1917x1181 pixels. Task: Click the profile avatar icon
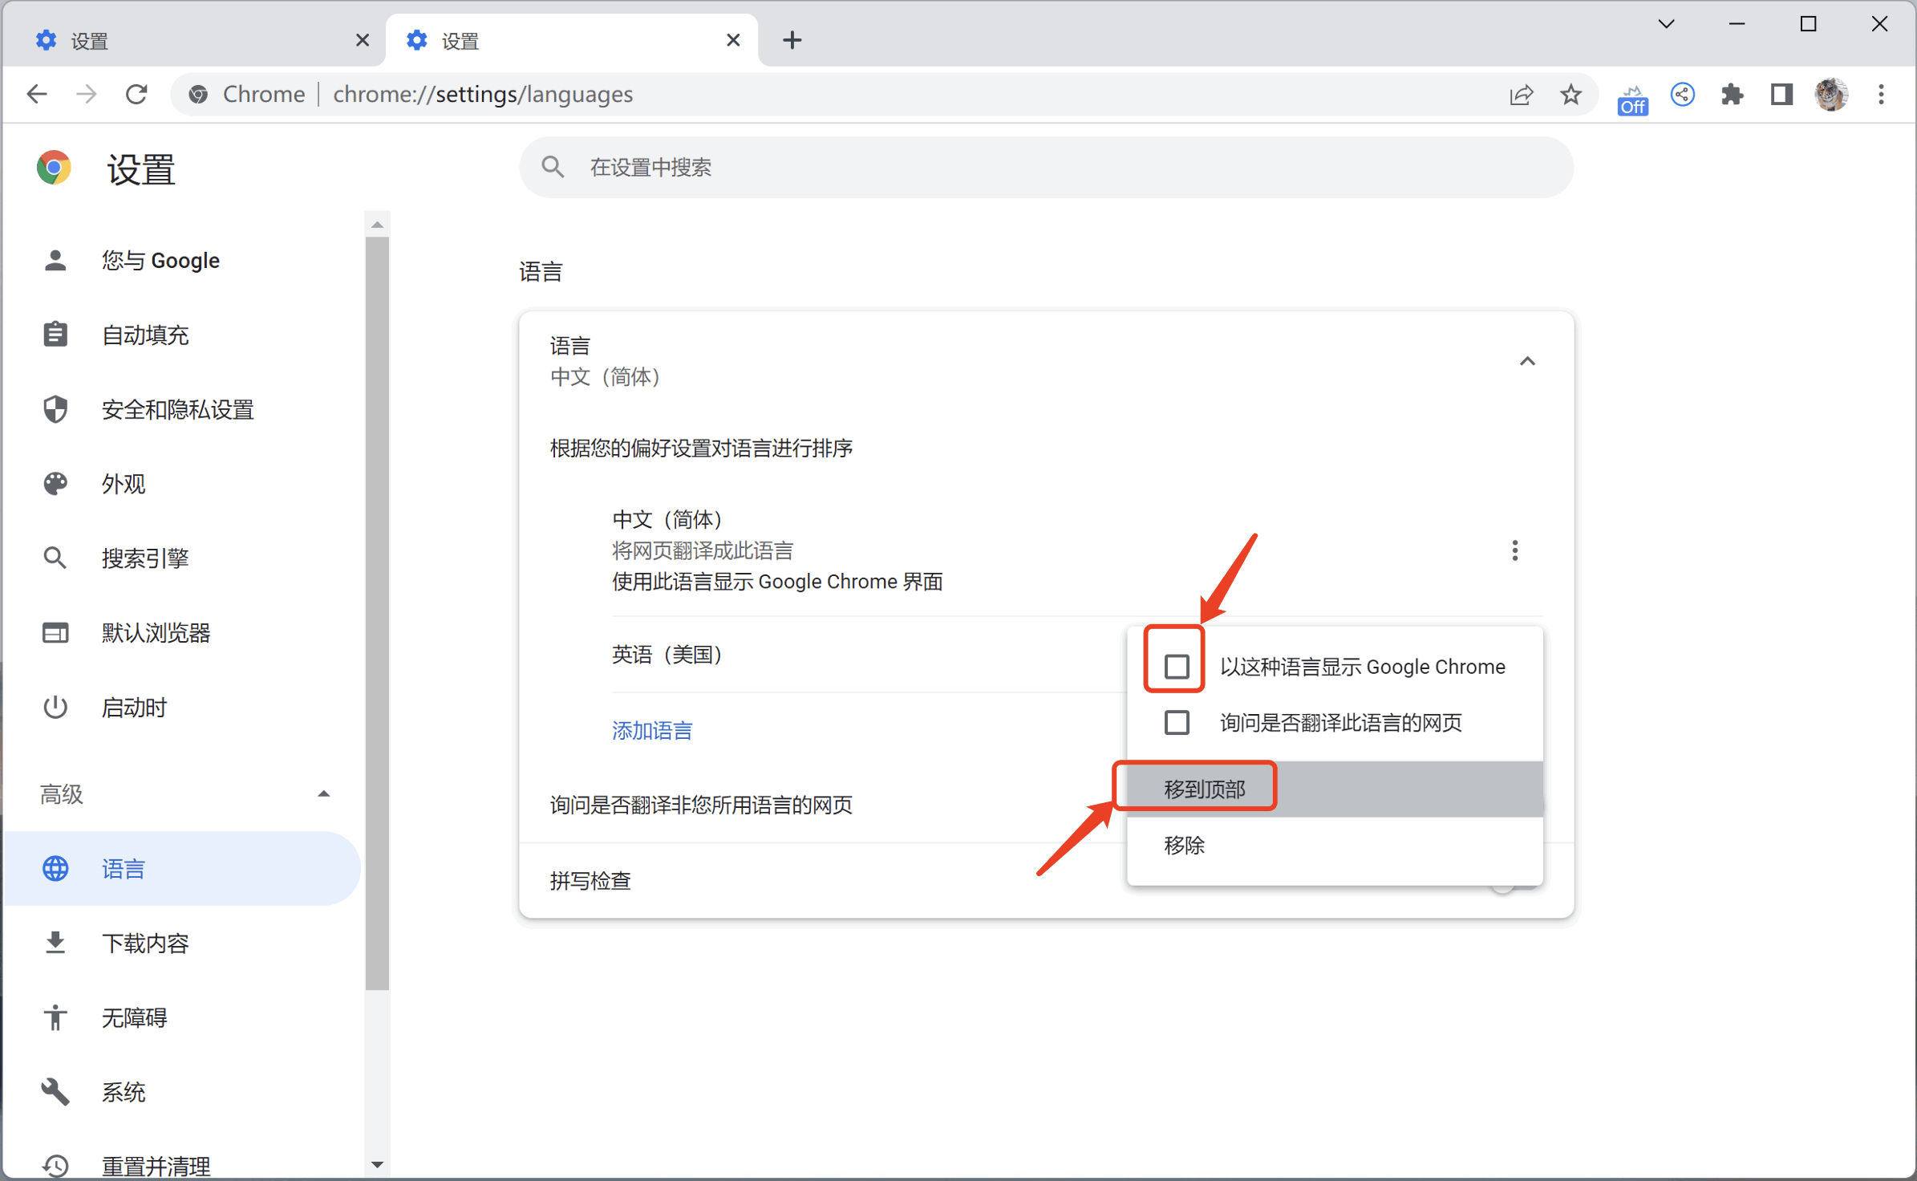[1832, 95]
